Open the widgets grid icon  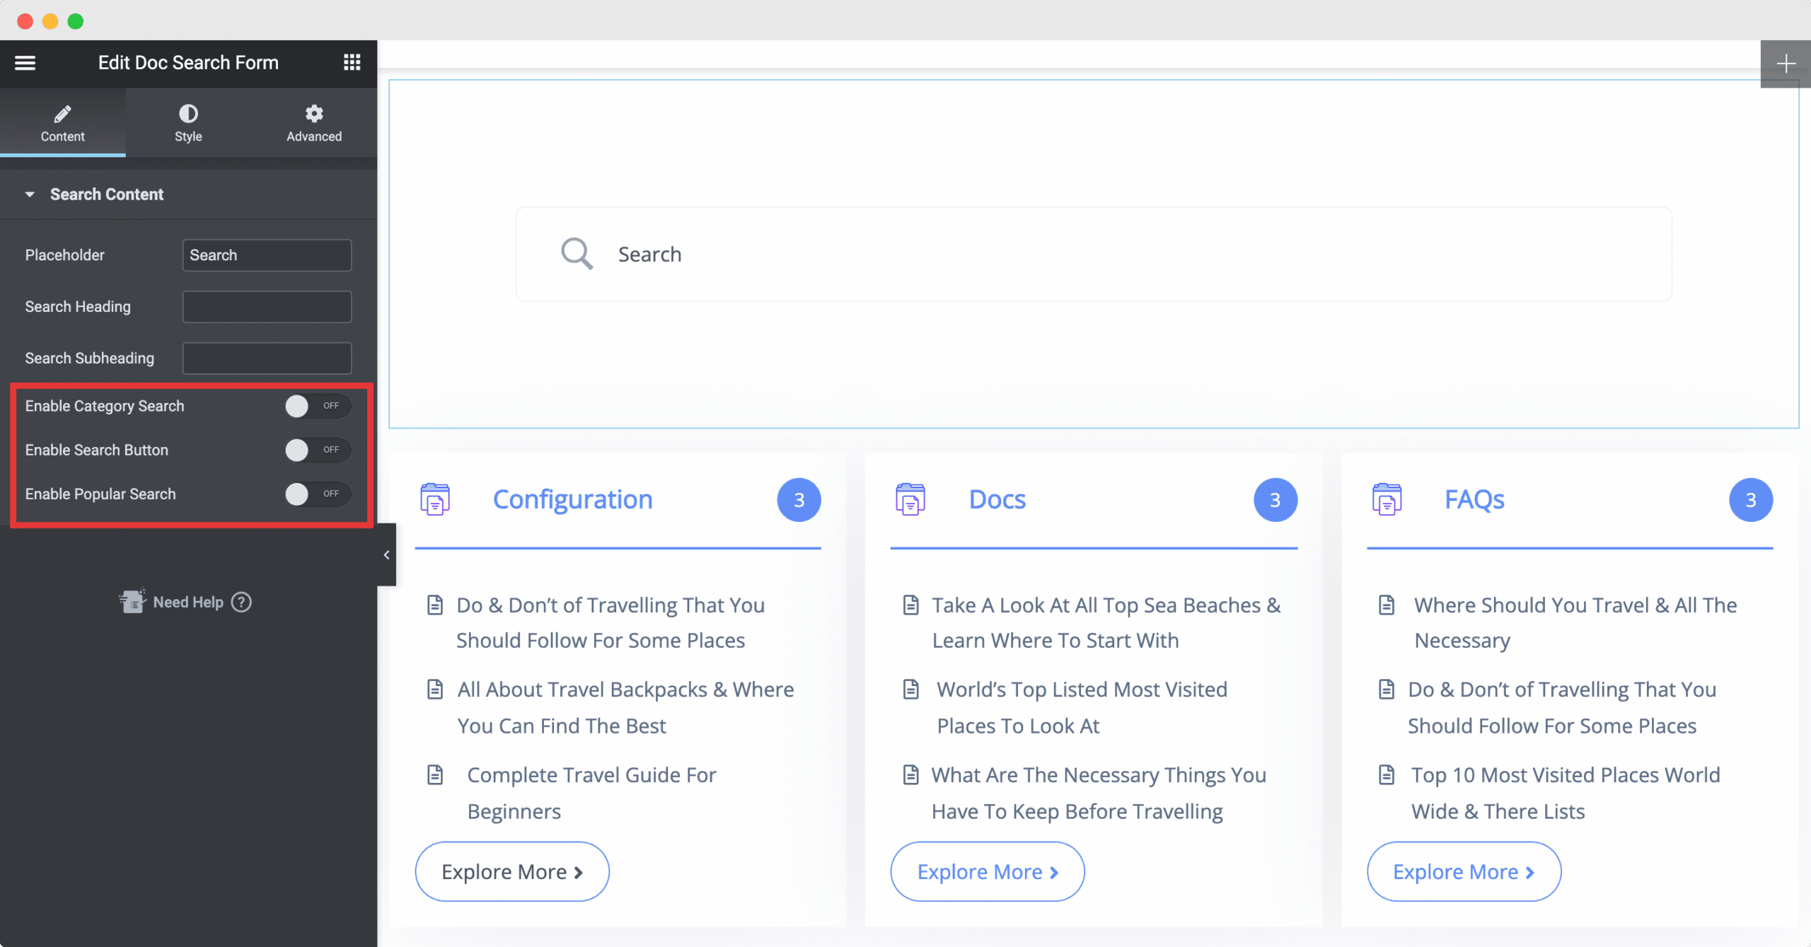coord(352,62)
